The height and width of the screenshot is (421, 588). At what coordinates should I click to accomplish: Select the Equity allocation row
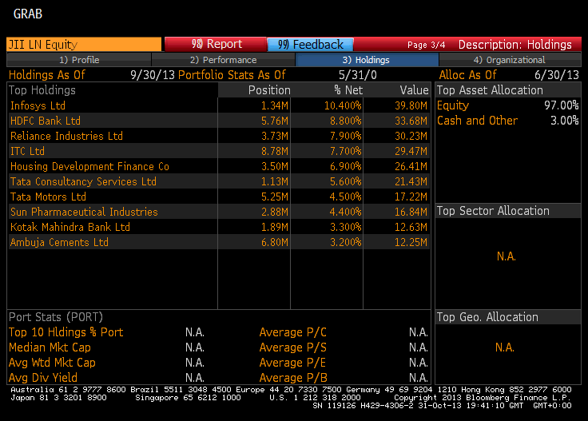tap(508, 105)
